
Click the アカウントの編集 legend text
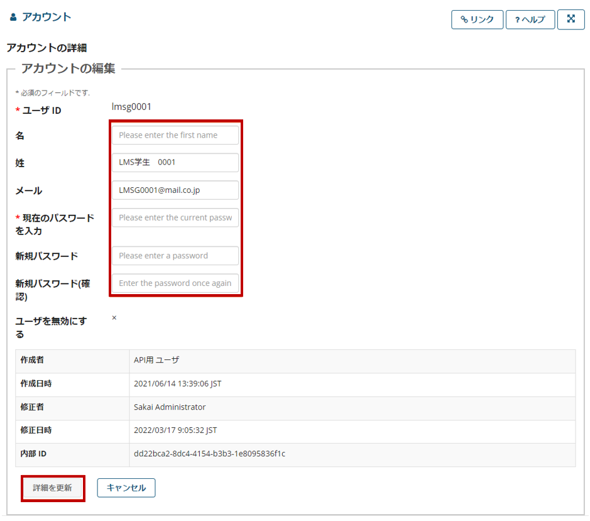click(68, 69)
